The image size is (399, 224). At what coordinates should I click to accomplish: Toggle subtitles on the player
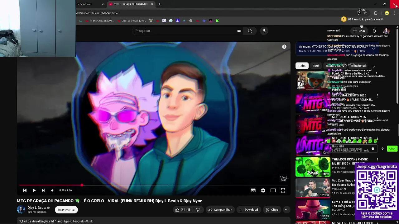[x=253, y=190]
